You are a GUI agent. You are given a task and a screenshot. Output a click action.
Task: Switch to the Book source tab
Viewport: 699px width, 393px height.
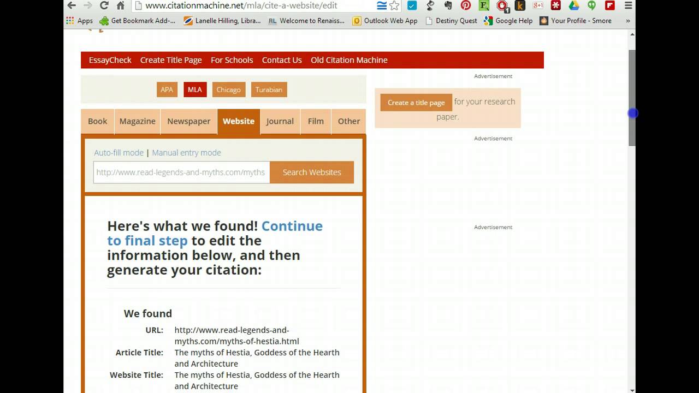click(98, 121)
